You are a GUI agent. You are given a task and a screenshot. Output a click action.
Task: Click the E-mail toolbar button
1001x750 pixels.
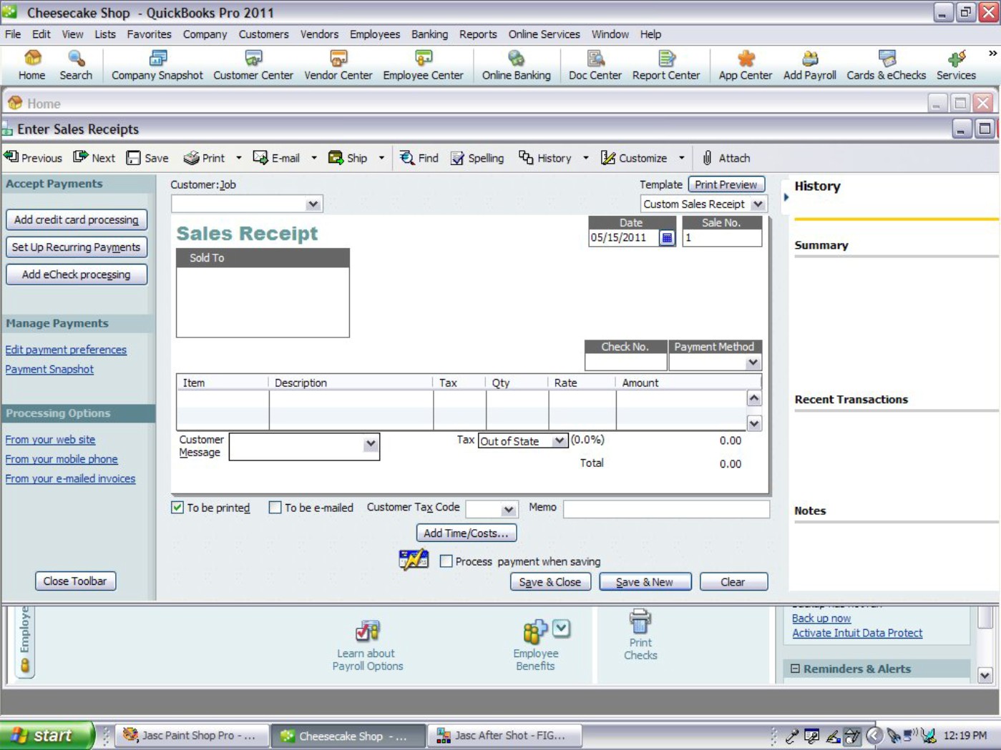point(277,158)
